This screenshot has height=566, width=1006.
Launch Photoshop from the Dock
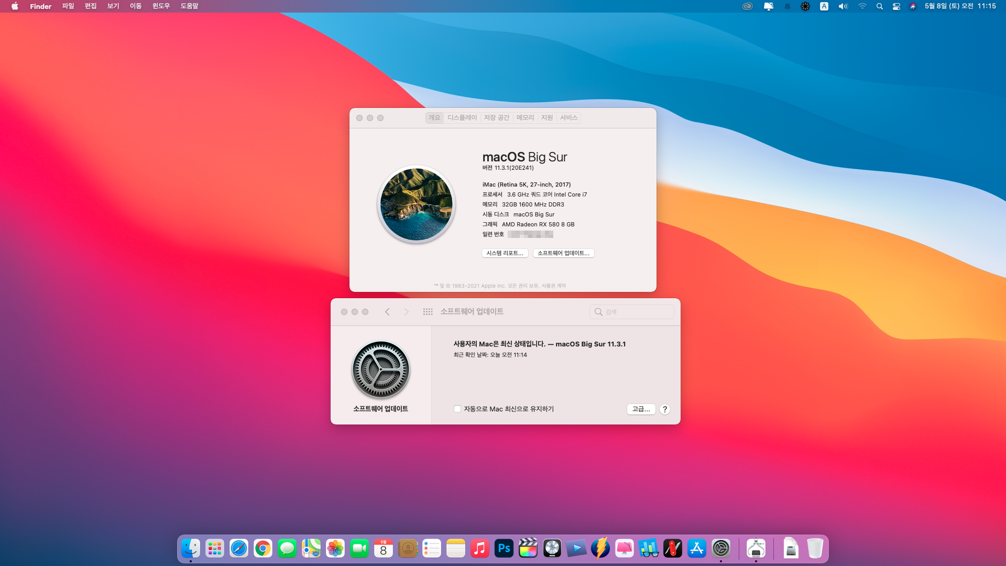point(504,549)
